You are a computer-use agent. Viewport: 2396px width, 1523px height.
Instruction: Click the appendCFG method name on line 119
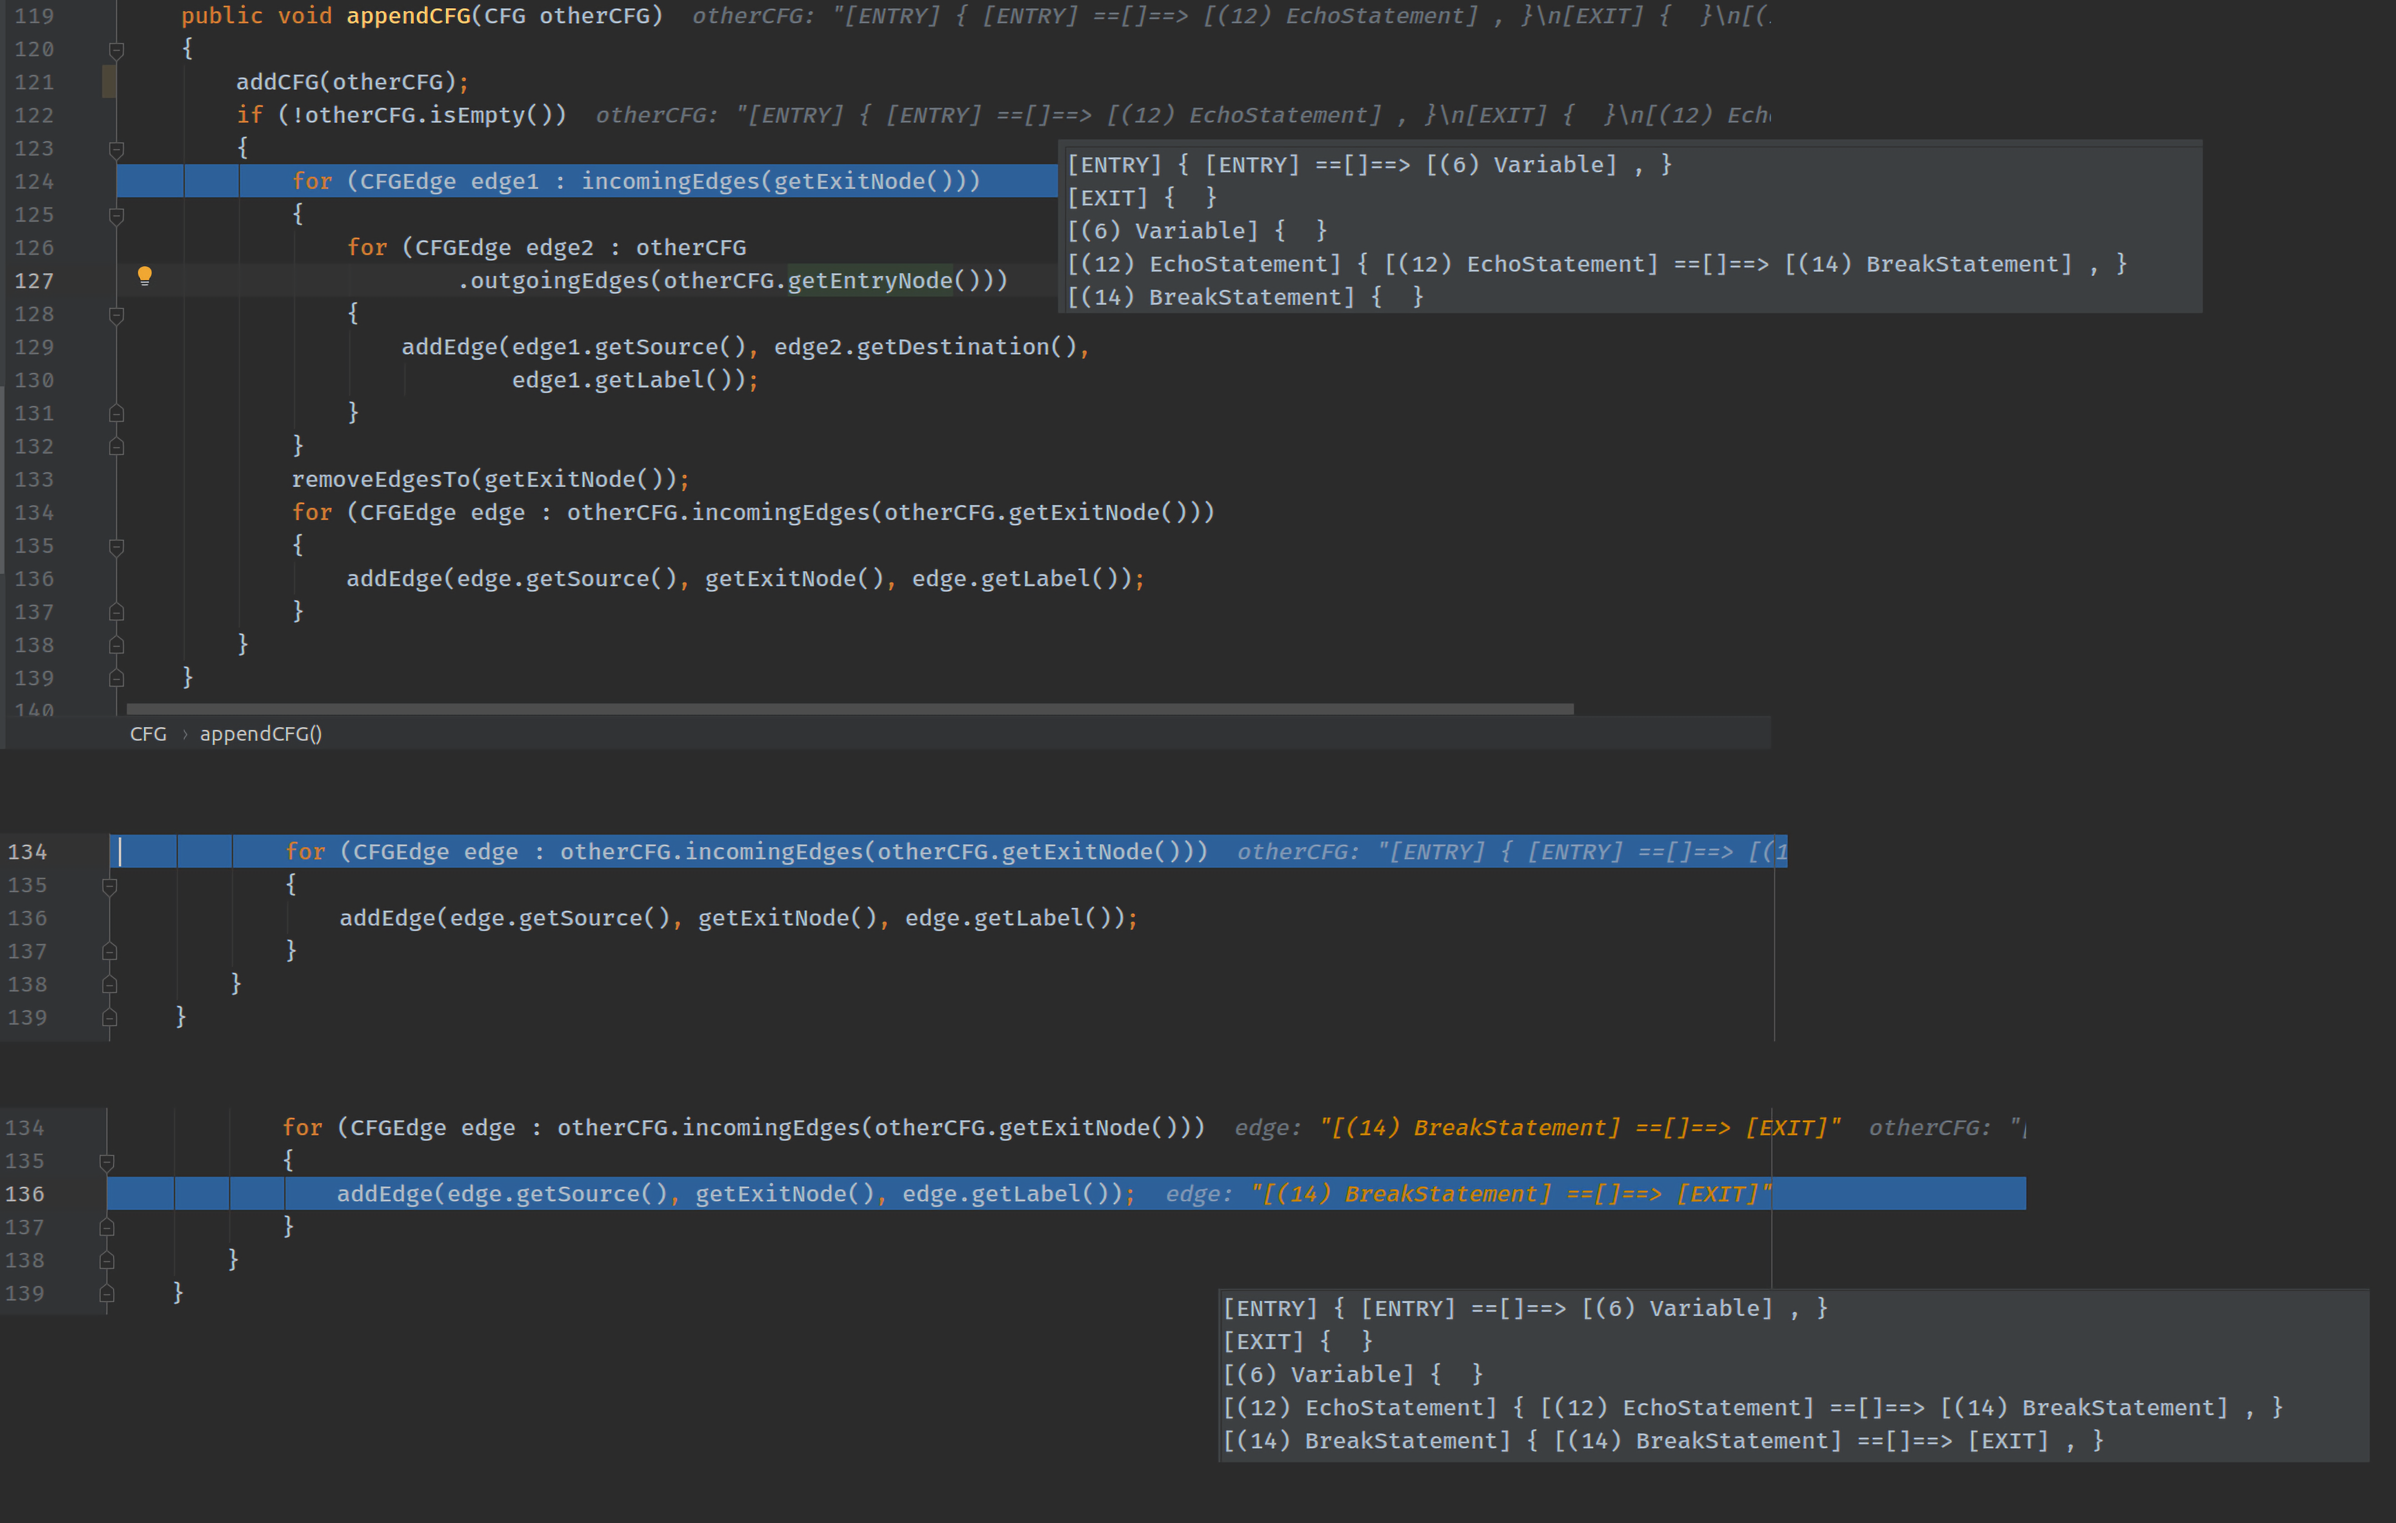pyautogui.click(x=408, y=16)
